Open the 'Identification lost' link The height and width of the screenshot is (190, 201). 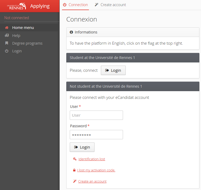[92, 159]
